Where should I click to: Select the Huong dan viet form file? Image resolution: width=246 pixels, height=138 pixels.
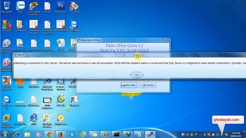(x=47, y=27)
